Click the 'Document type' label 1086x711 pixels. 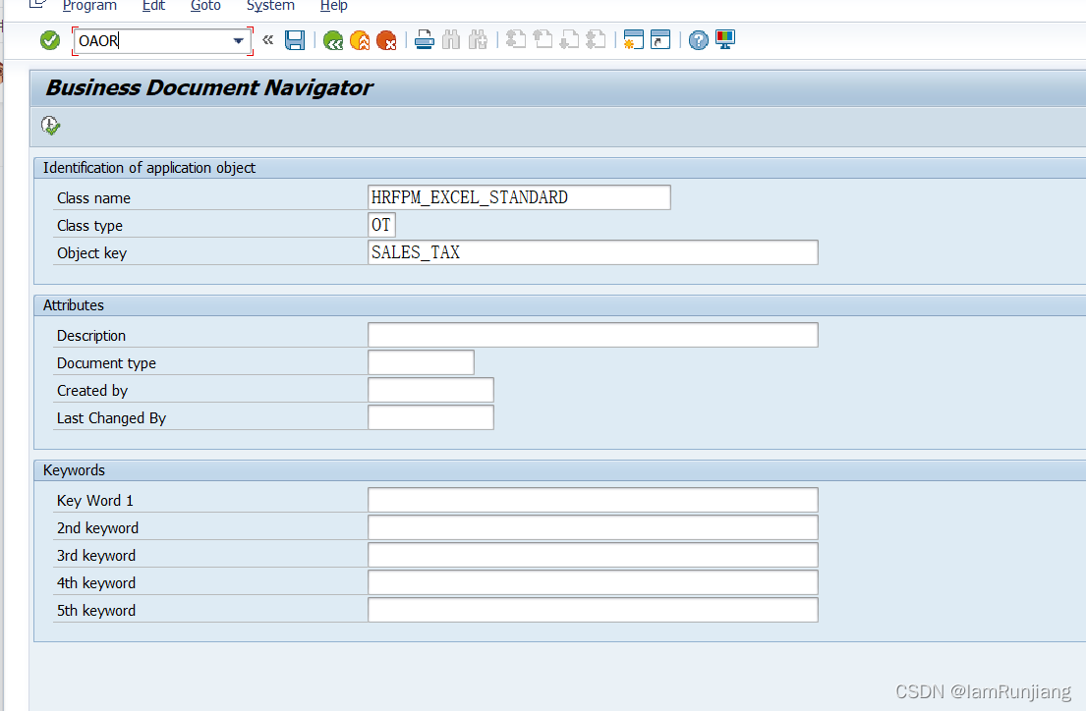[x=106, y=363]
